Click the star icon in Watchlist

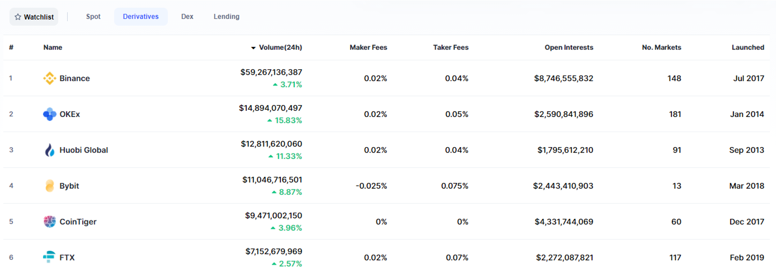coord(18,17)
